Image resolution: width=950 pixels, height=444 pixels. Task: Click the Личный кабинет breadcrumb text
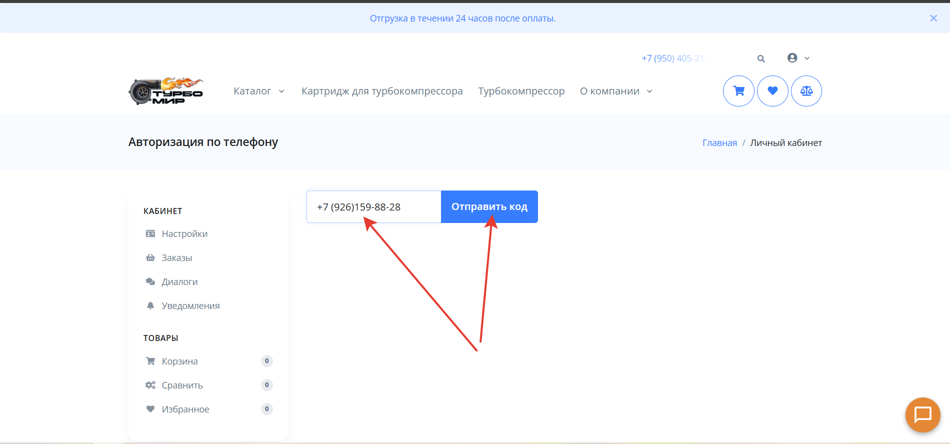tap(786, 143)
